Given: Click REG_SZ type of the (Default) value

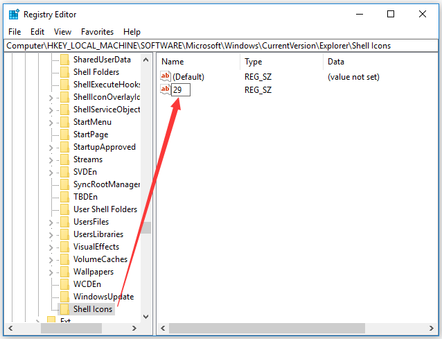Looking at the screenshot, I should tap(258, 77).
